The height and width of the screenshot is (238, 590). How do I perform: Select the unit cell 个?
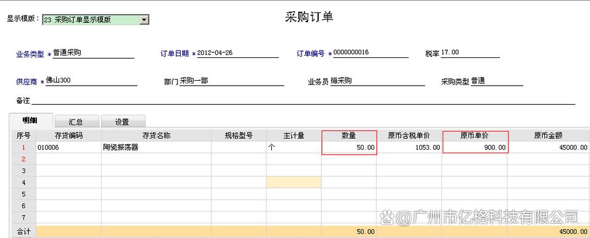point(294,147)
